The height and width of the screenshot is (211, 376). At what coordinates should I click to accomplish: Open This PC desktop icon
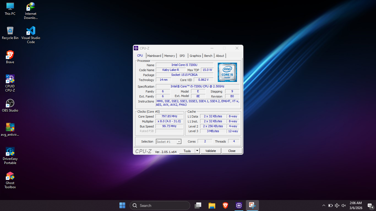[10, 9]
